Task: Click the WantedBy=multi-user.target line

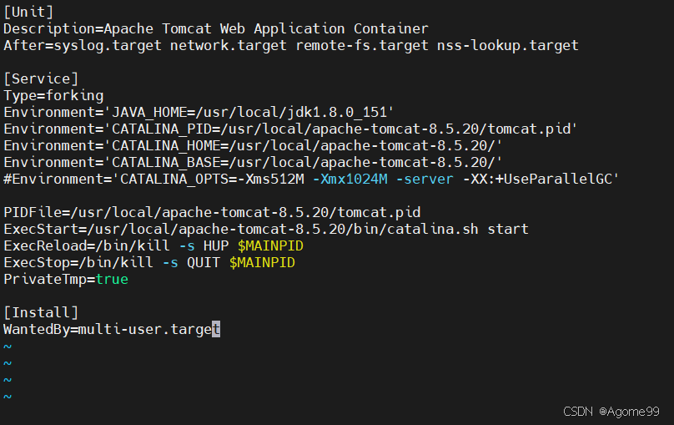Action: (x=112, y=330)
